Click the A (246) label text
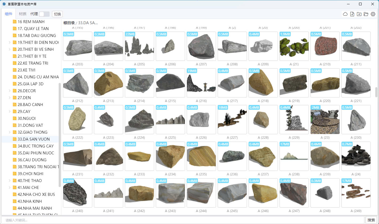379x224 pixels. 263,211
